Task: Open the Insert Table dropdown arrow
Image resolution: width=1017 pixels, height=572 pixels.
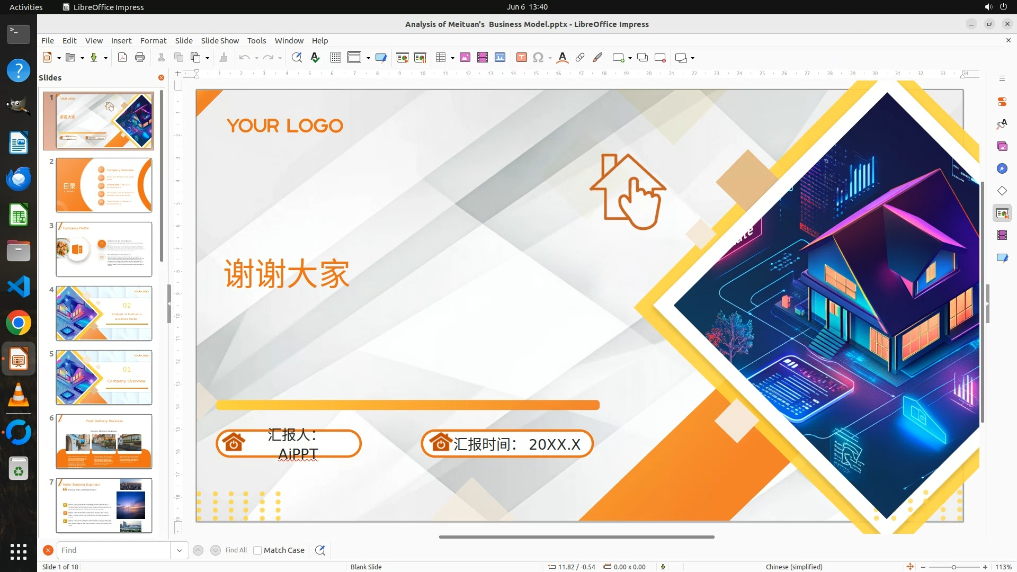Action: point(452,58)
